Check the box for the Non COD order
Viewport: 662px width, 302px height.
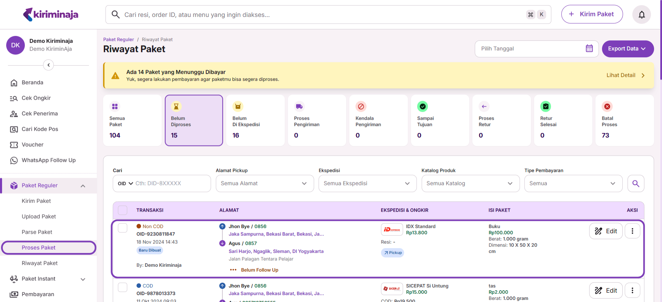pyautogui.click(x=122, y=228)
